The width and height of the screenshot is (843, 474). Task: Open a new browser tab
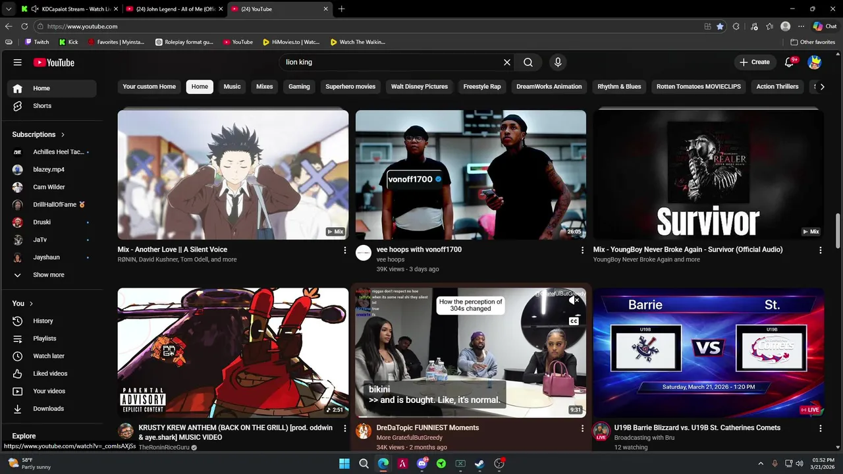point(341,9)
